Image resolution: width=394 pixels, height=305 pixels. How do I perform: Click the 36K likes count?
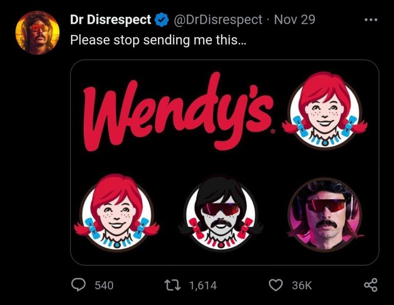pos(302,285)
